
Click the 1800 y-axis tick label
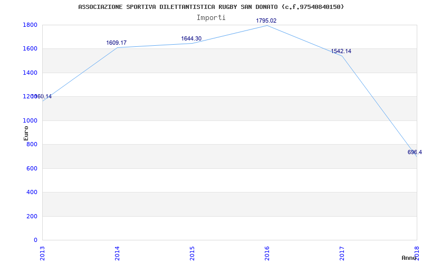coord(30,25)
